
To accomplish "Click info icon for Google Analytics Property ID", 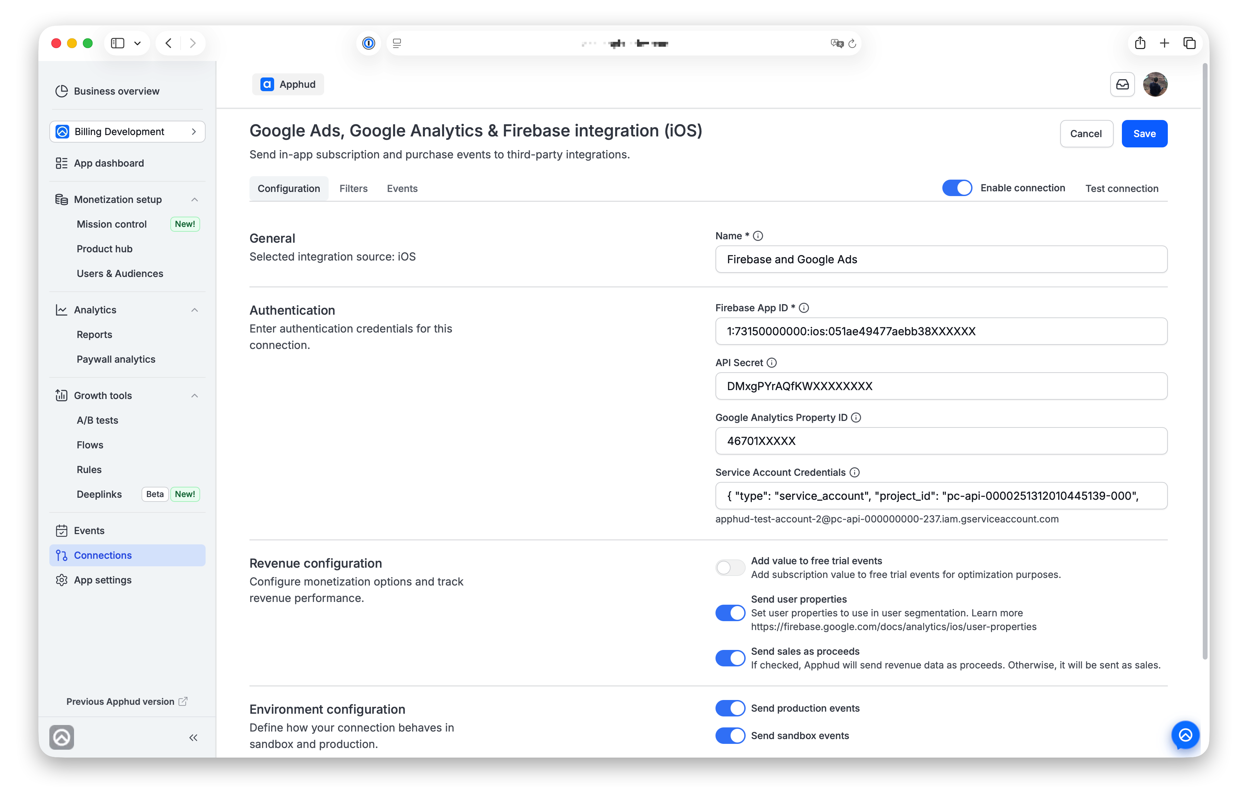I will (x=856, y=418).
